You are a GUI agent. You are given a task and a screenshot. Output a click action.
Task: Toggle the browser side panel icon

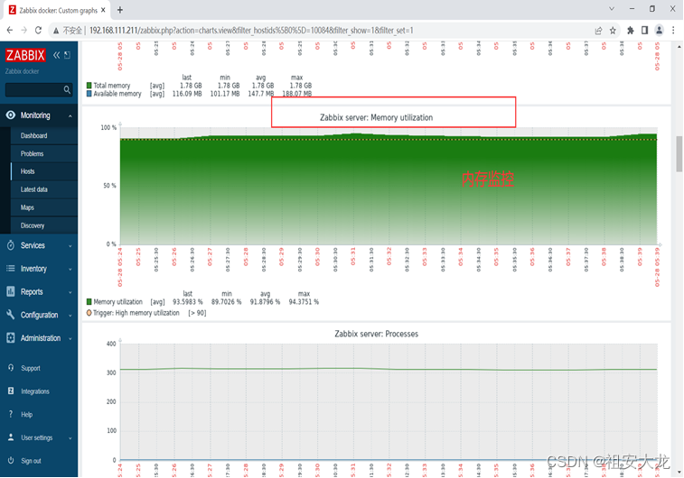click(x=645, y=30)
